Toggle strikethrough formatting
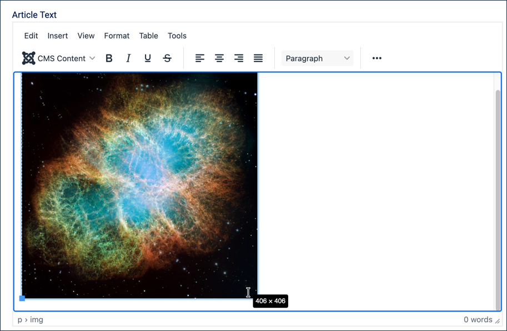The height and width of the screenshot is (331, 507). (x=167, y=58)
